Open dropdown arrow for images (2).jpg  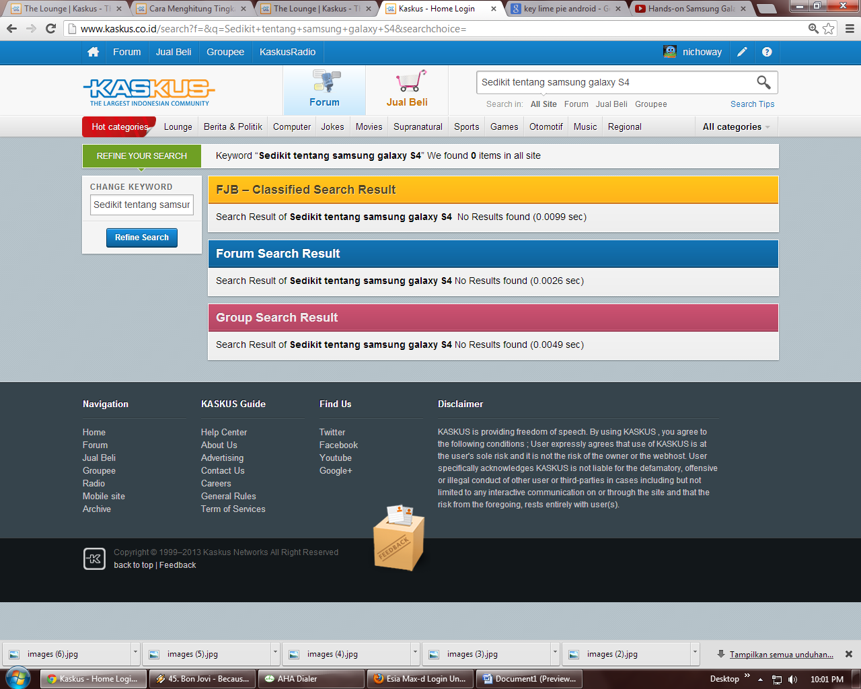[x=695, y=653]
